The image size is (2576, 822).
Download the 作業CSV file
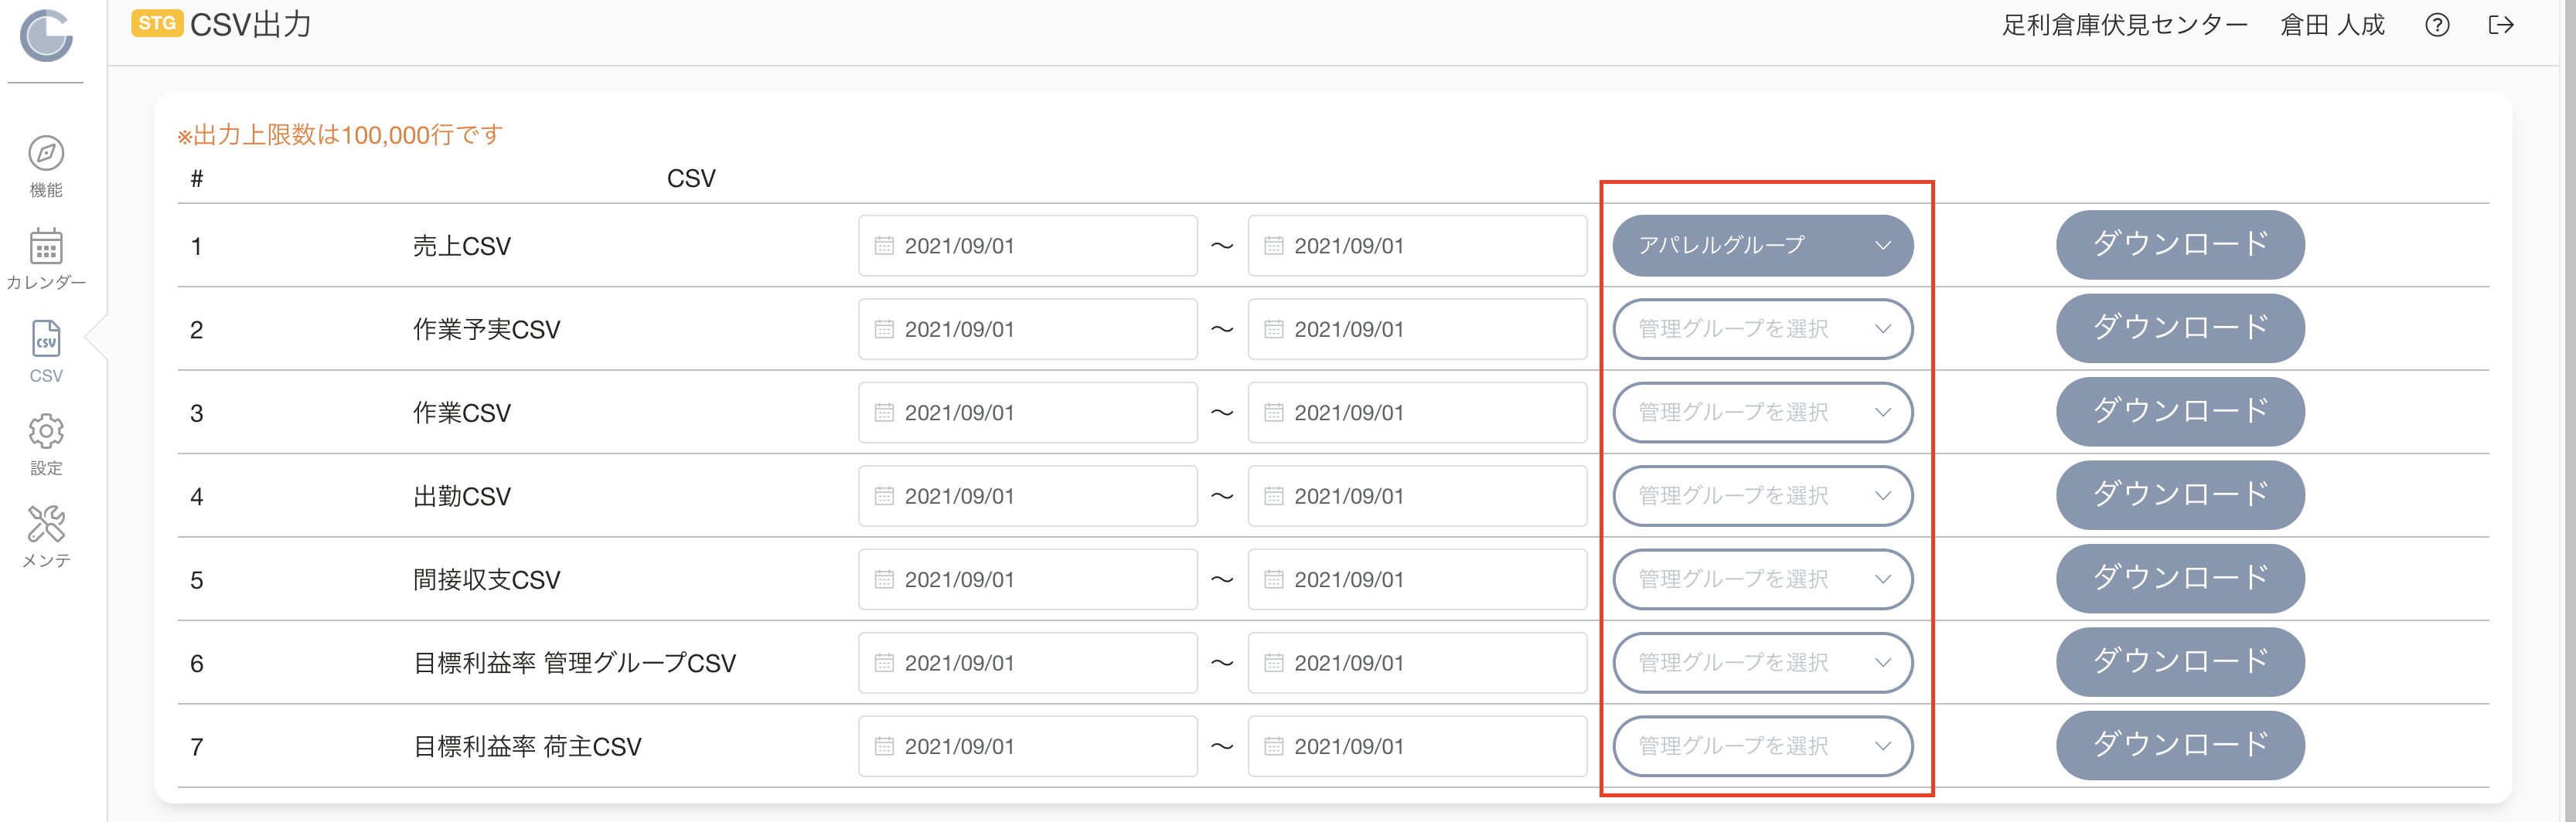pos(2180,412)
